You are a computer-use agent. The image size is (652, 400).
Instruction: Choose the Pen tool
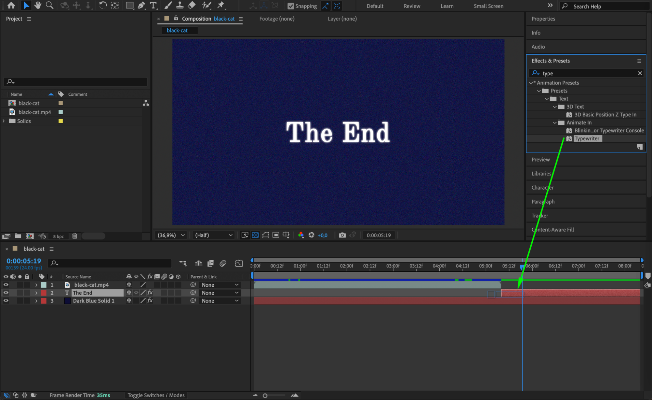point(141,5)
